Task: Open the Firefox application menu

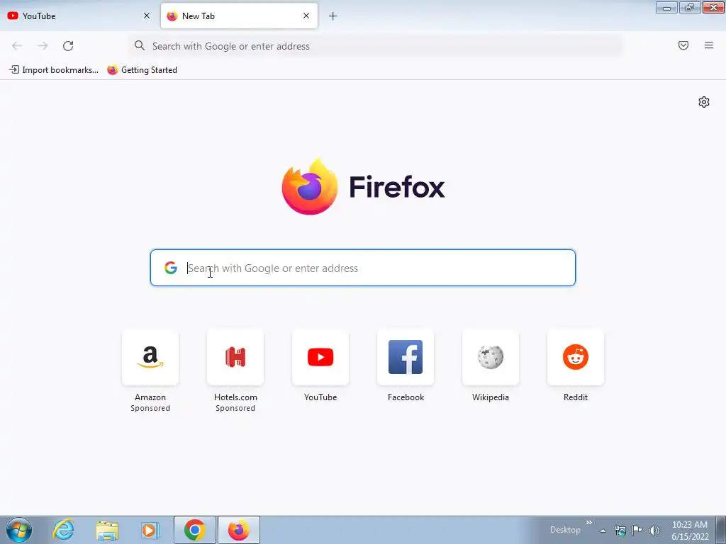Action: (708, 45)
